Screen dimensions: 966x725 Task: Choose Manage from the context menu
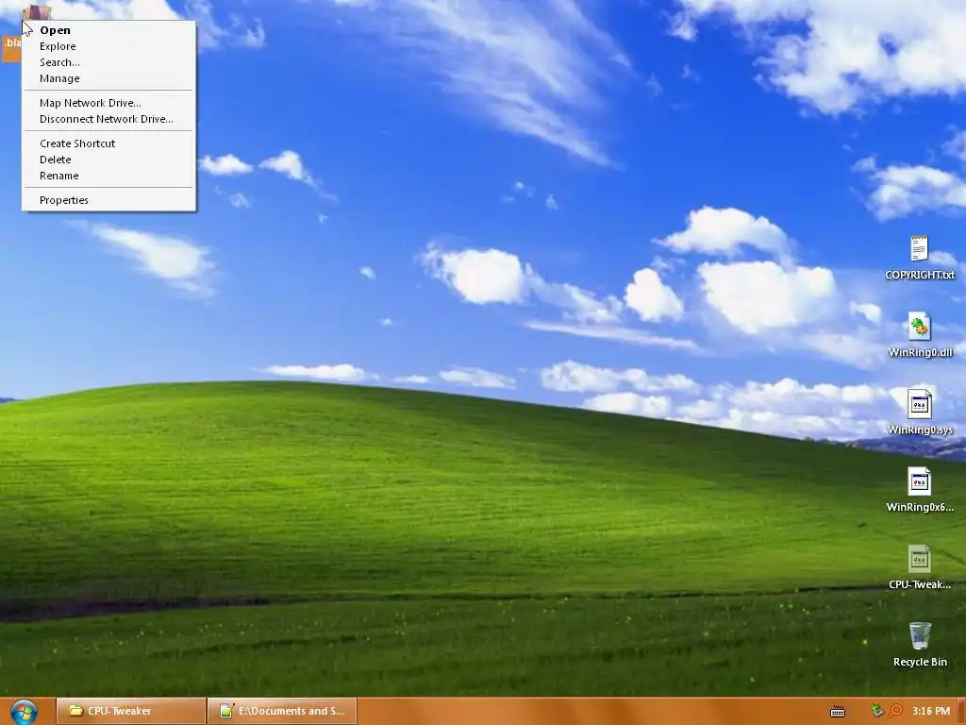[x=108, y=78]
